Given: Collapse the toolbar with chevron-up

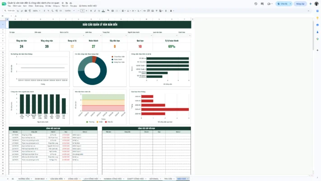Looking at the screenshot, I should [308, 11].
